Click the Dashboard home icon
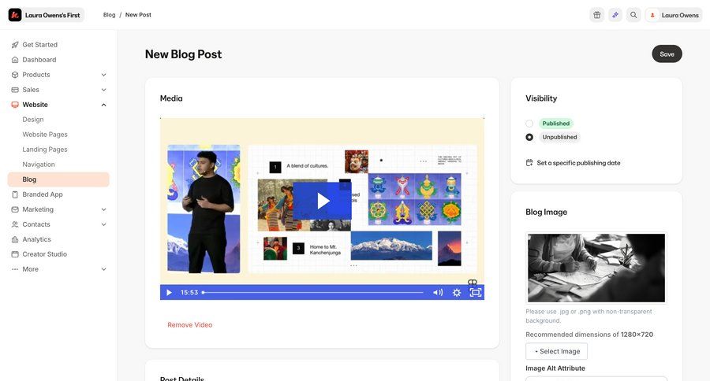 click(15, 60)
